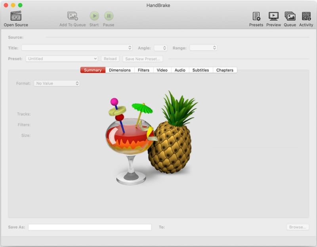Image resolution: width=317 pixels, height=247 pixels.
Task: Switch to the Video tab
Action: [x=162, y=70]
